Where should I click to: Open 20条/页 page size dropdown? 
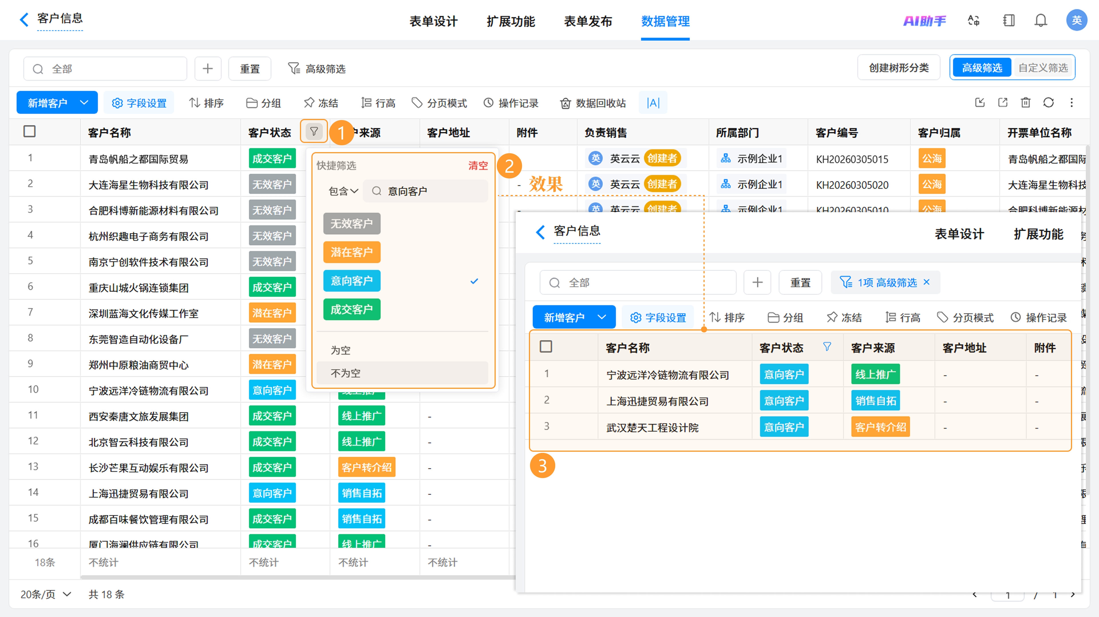46,594
